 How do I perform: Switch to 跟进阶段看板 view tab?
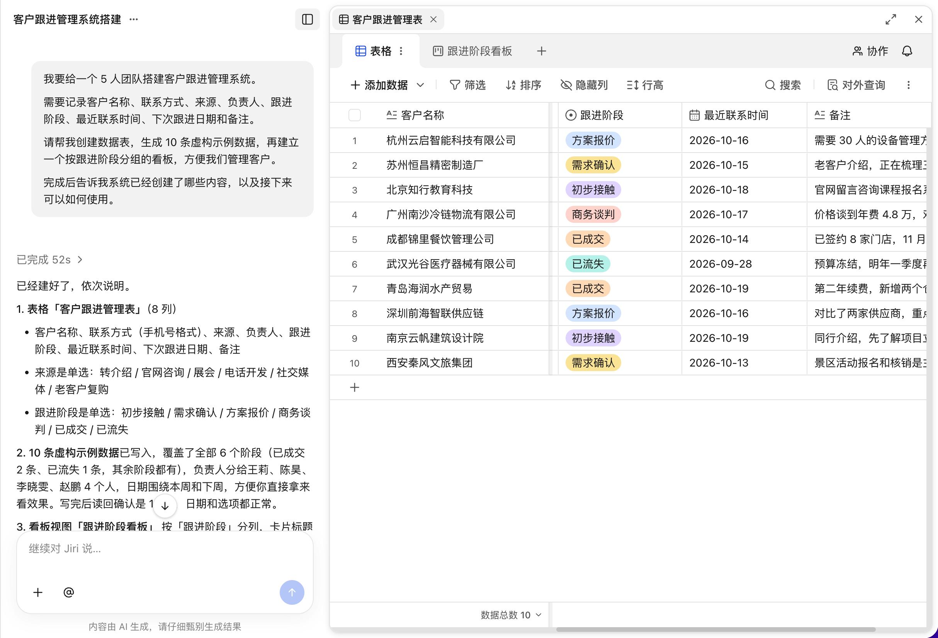click(x=472, y=51)
